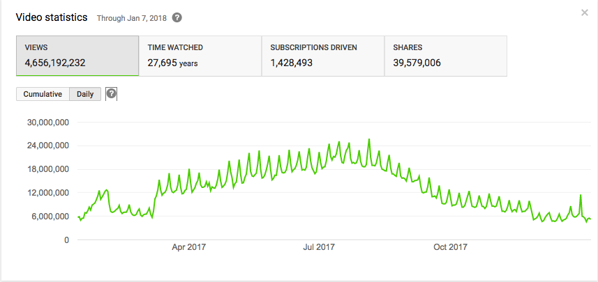The image size is (598, 282).
Task: Switch to the Time Watched tab
Action: [x=200, y=56]
